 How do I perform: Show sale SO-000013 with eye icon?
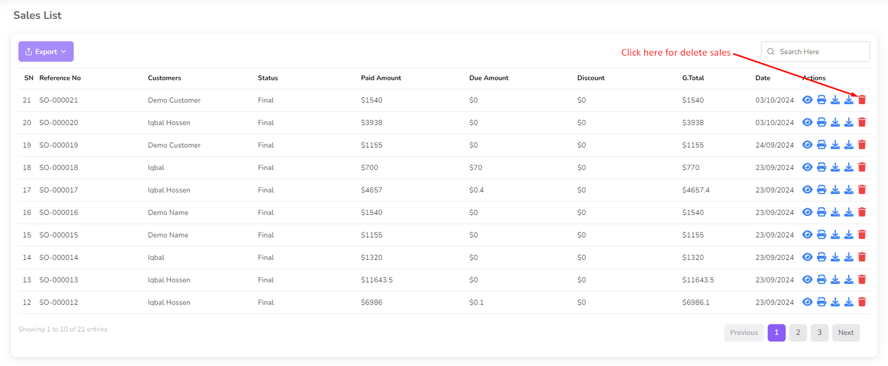[808, 280]
